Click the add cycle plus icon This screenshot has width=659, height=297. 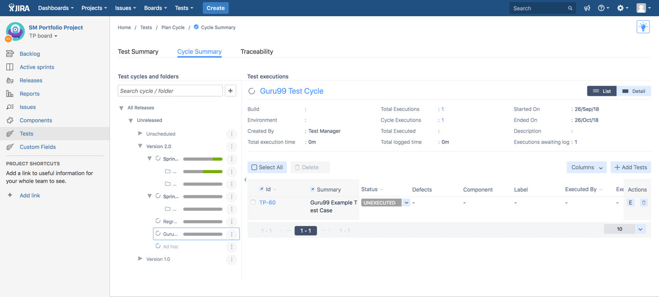tap(230, 91)
